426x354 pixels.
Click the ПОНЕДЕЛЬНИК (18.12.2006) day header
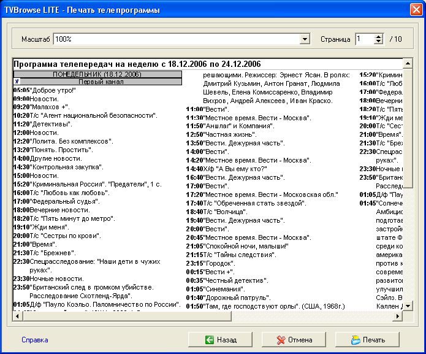coord(97,74)
